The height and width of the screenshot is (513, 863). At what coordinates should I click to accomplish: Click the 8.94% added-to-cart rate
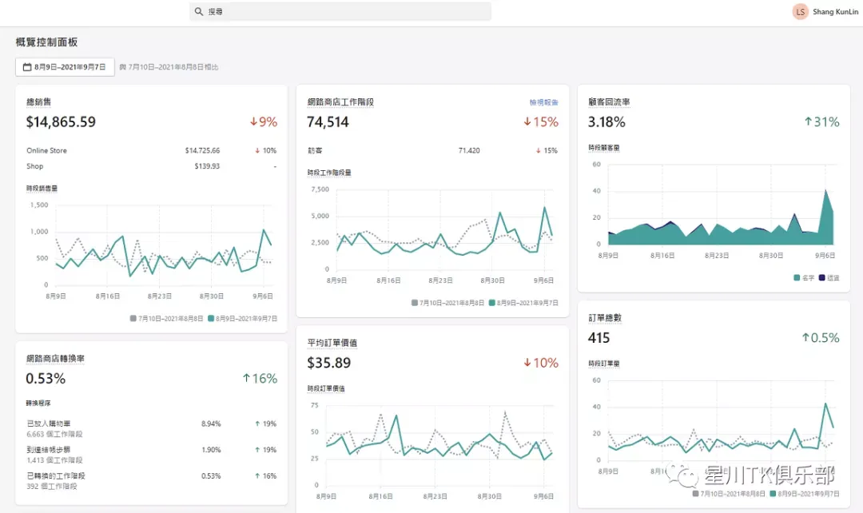coord(211,424)
